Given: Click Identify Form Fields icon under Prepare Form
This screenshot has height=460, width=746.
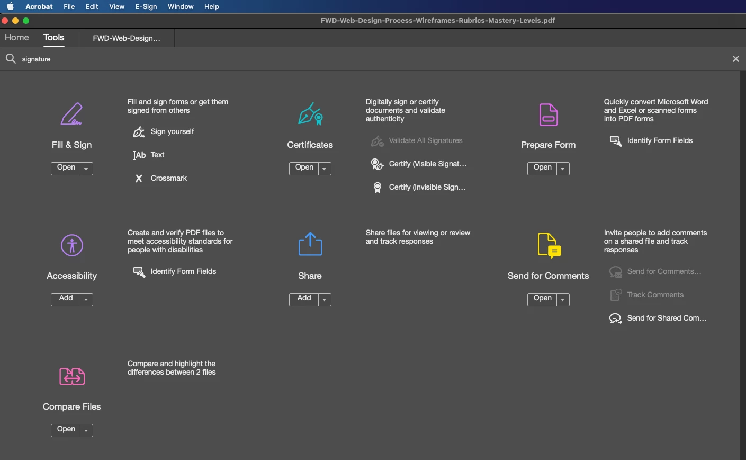Looking at the screenshot, I should click(x=616, y=141).
